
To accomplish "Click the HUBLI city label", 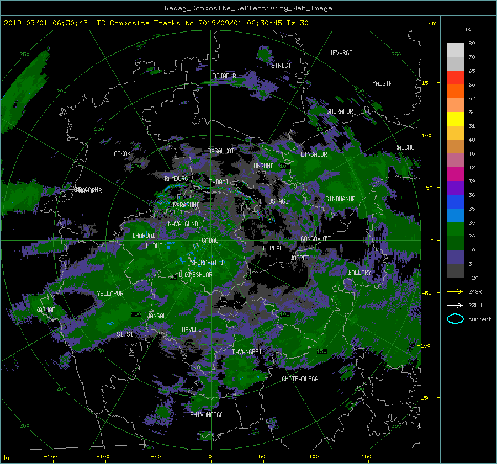I will (154, 246).
